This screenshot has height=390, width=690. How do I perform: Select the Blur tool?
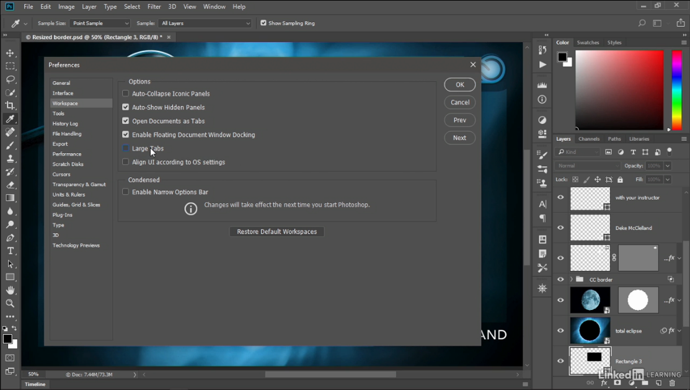tap(10, 211)
